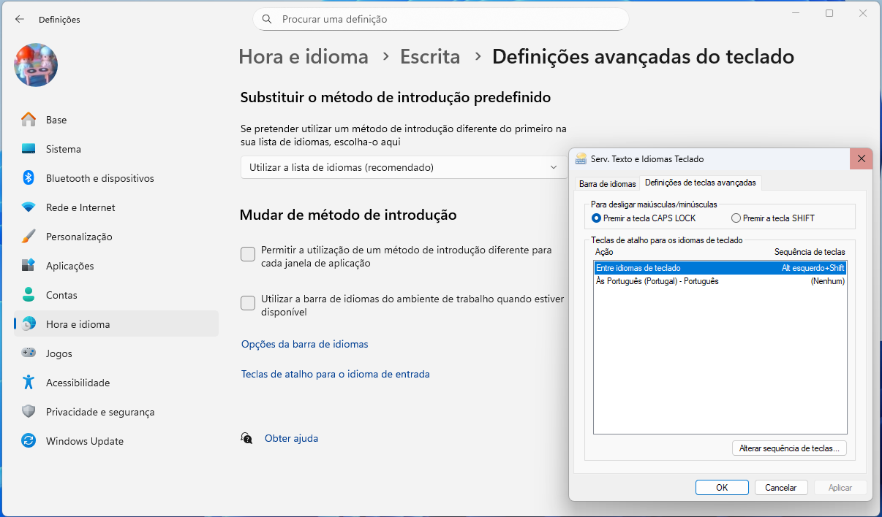Check the desktop language bar option
Image resolution: width=882 pixels, height=517 pixels.
[248, 302]
